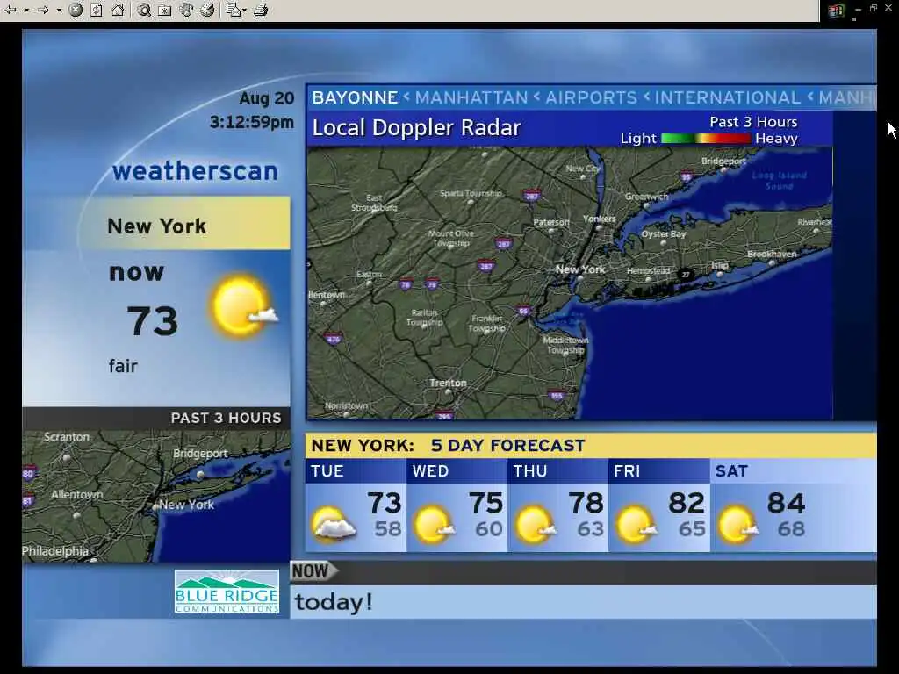Select the INTERNATIONAL location tab
Viewport: 899px width, 674px height.
728,98
